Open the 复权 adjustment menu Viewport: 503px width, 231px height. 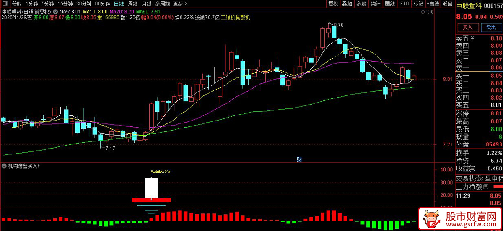tap(333, 4)
